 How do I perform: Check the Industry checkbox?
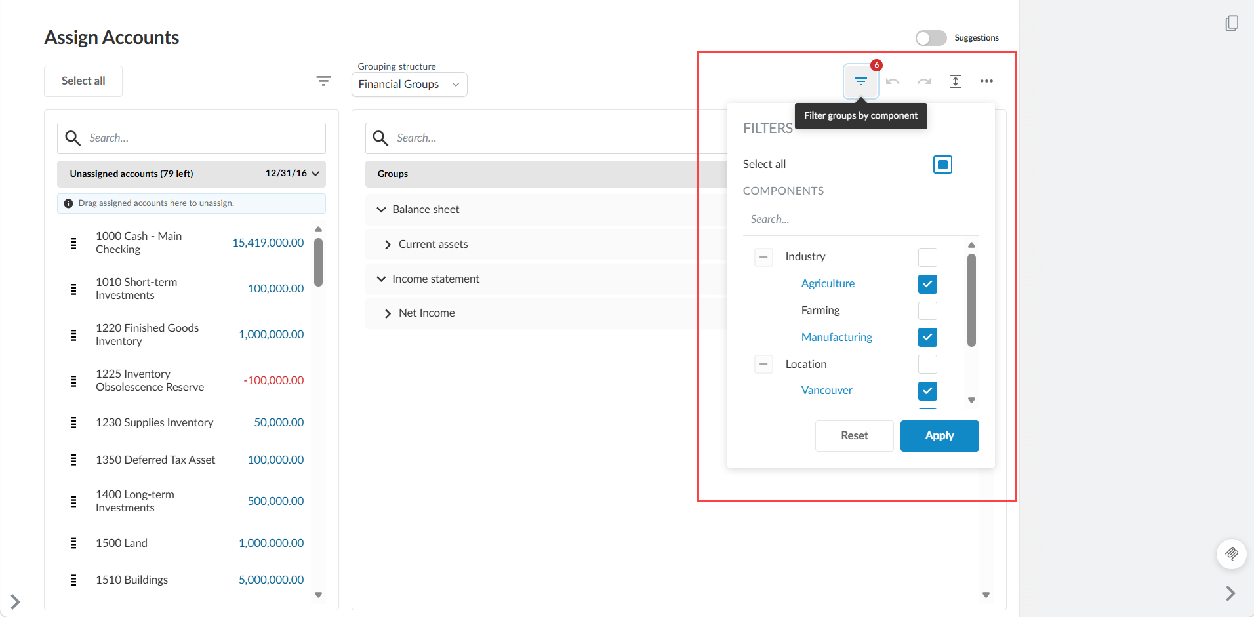[927, 257]
